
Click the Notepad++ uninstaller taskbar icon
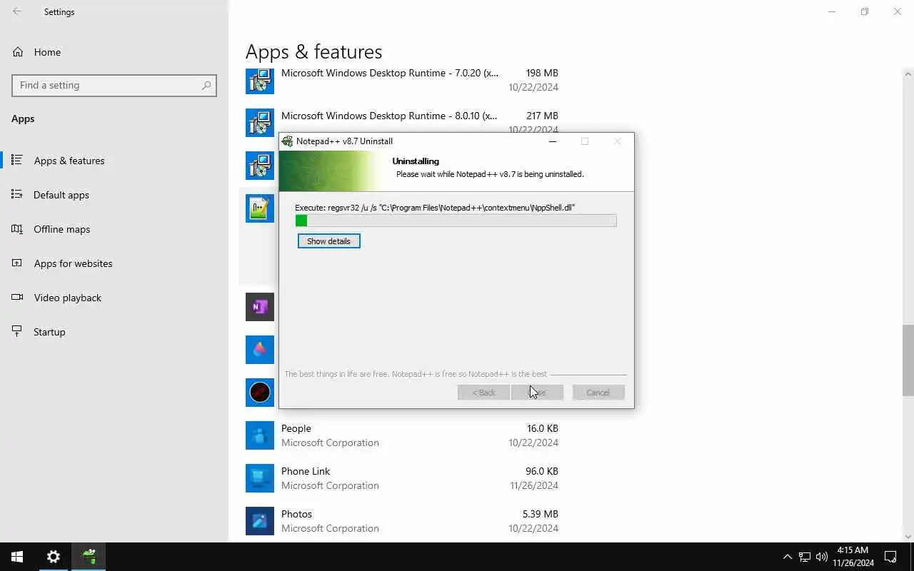(x=89, y=557)
